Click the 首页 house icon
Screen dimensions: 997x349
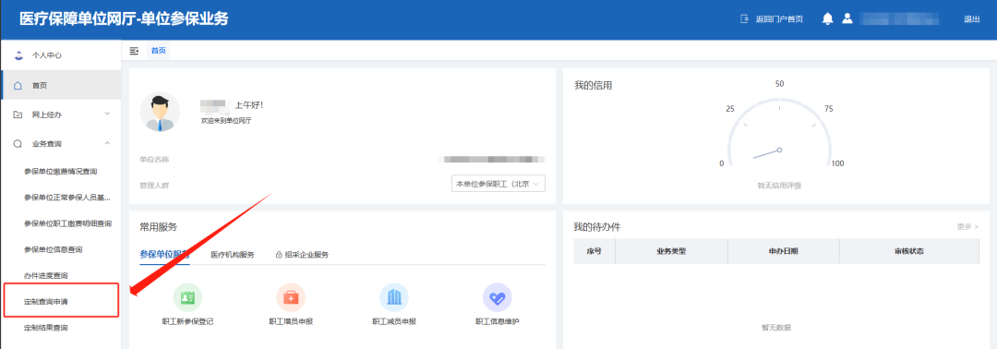18,85
